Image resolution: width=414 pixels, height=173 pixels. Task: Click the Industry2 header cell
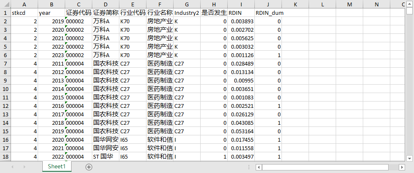point(187,13)
